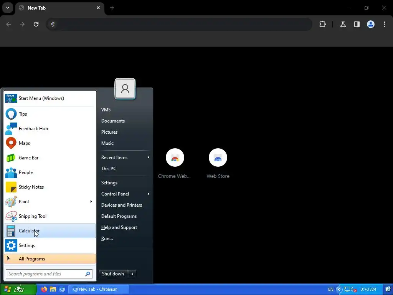The image size is (393, 295).
Task: Focus the Chromium address bar
Action: tap(179, 24)
